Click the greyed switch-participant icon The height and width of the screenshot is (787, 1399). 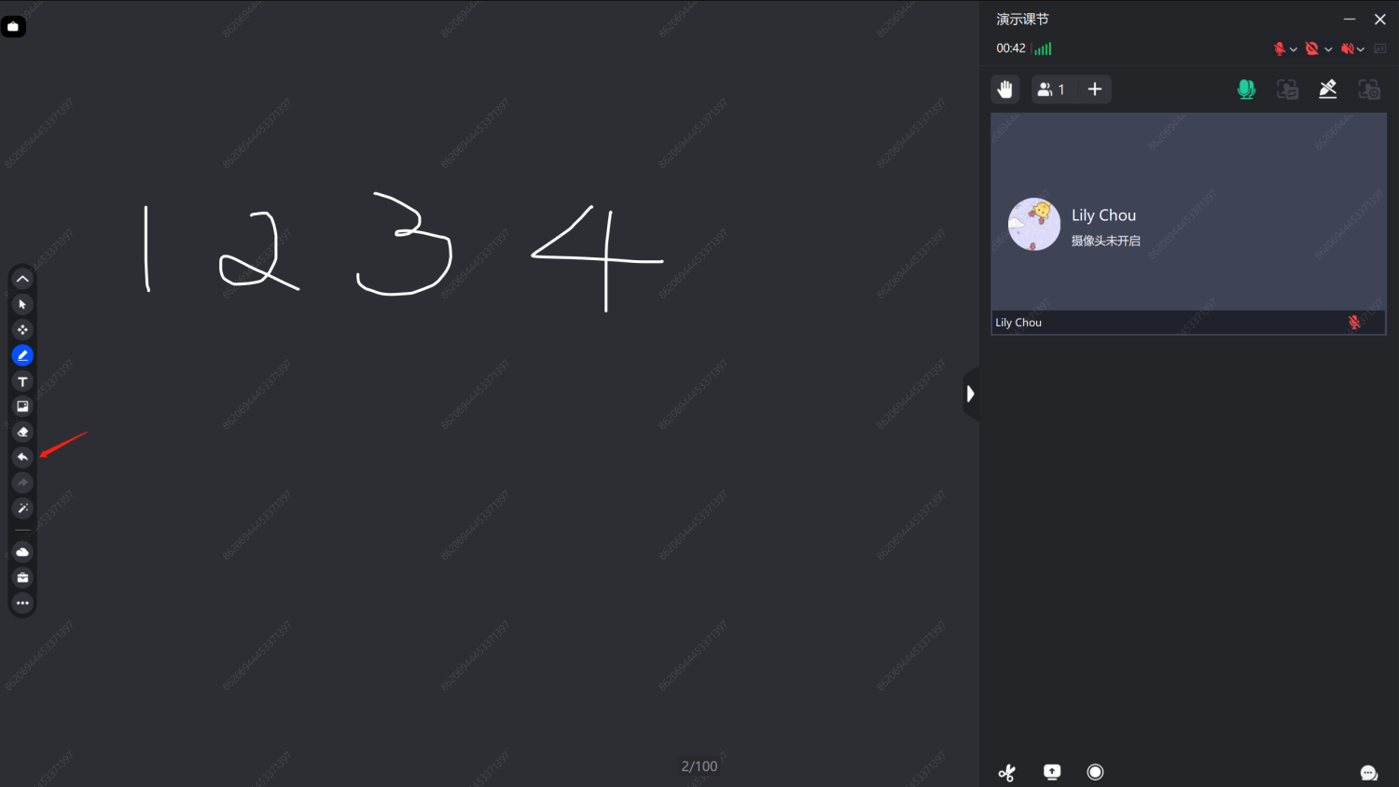tap(1287, 90)
